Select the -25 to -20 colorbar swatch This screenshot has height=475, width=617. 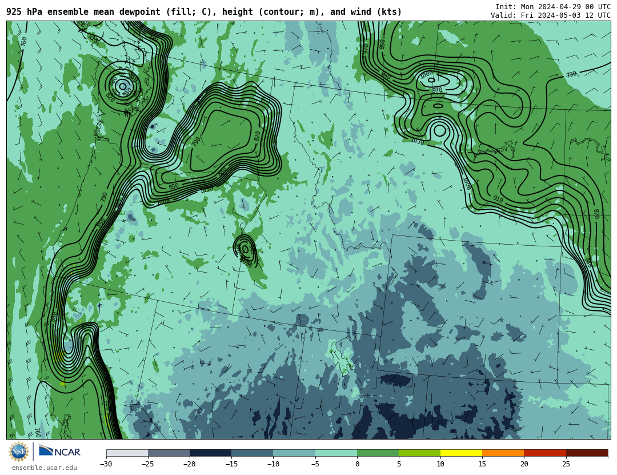pos(169,453)
